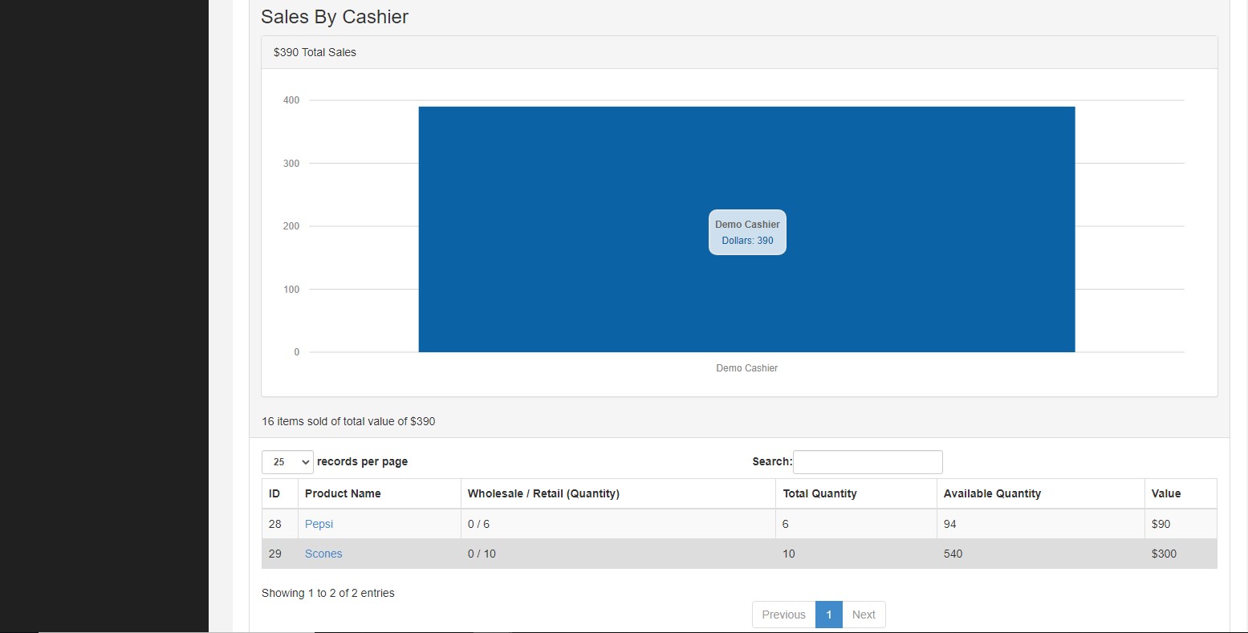Sort by Available Quantity column header

tap(992, 493)
